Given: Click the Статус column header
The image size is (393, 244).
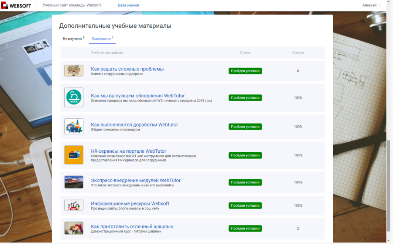Looking at the screenshot, I should [x=245, y=52].
